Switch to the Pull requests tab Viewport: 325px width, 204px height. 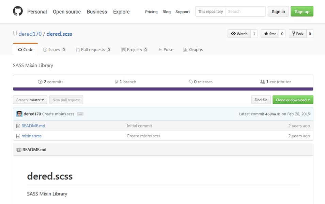pyautogui.click(x=93, y=50)
